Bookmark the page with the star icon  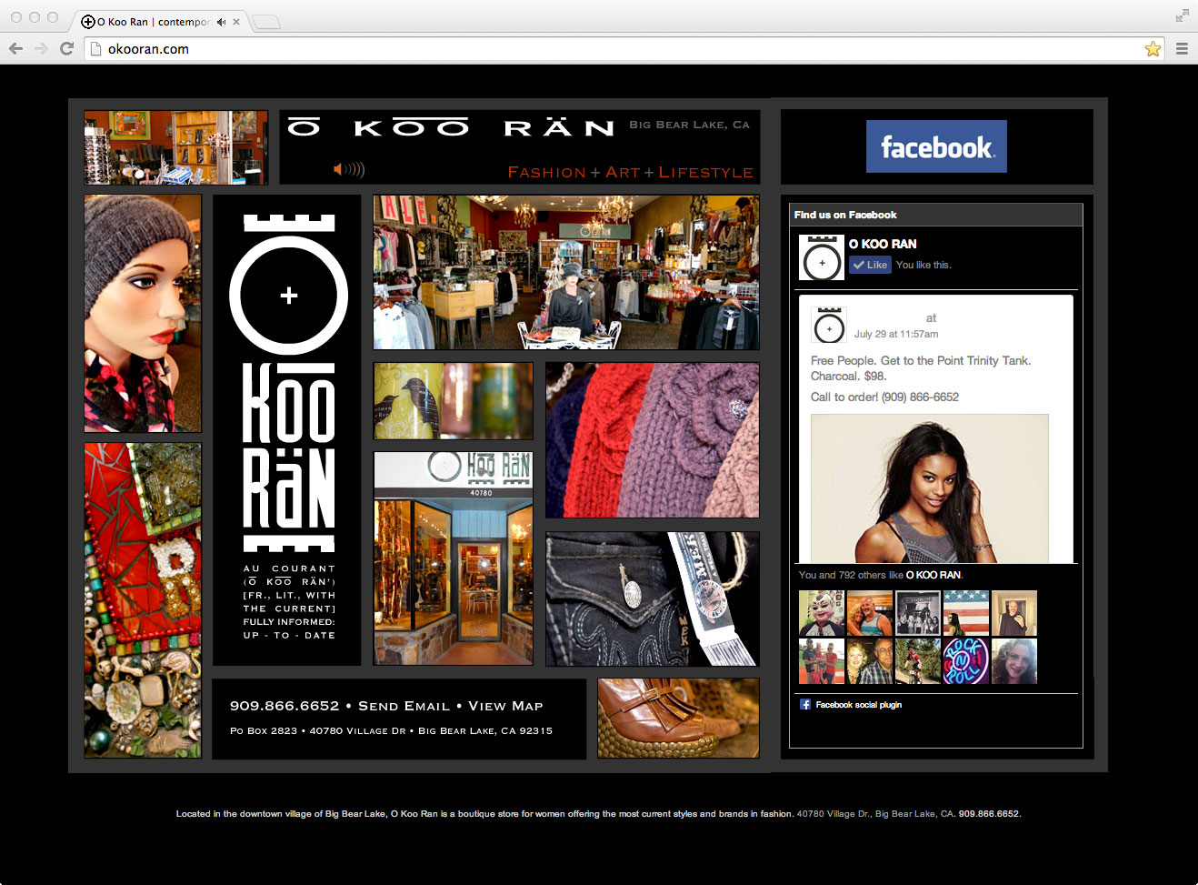pyautogui.click(x=1153, y=49)
